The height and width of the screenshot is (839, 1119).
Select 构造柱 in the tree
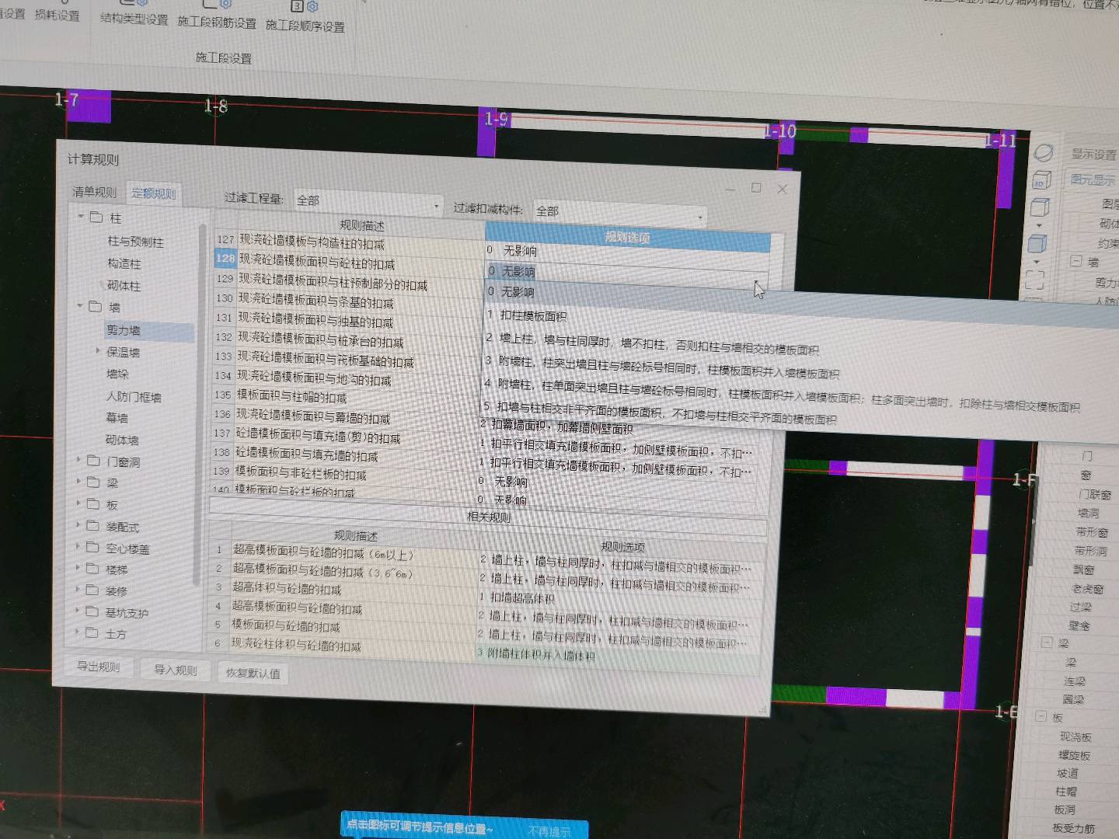(124, 263)
